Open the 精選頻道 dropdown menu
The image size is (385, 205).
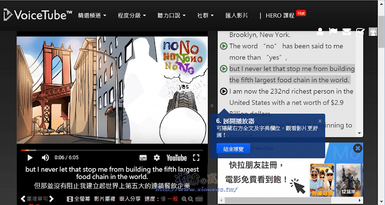(92, 15)
